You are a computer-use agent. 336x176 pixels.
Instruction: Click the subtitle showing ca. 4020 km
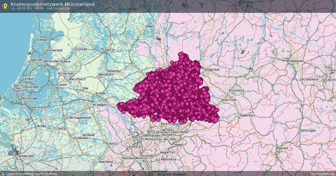click(39, 9)
